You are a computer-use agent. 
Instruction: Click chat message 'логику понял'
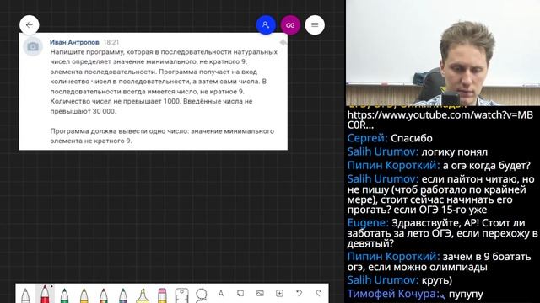coord(455,151)
